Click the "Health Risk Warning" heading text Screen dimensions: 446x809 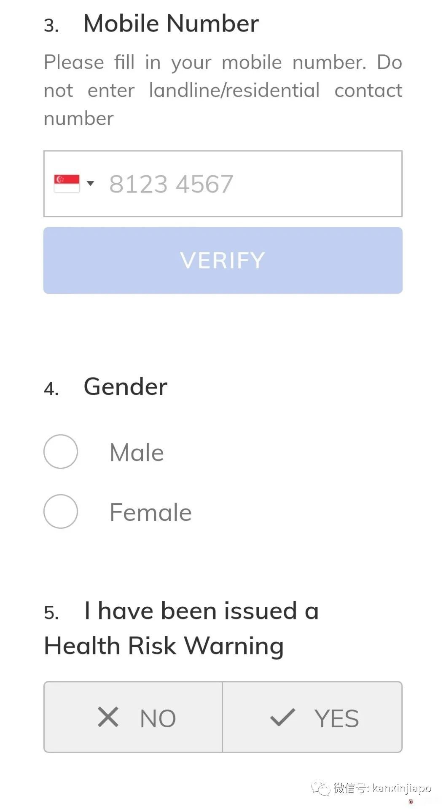[164, 646]
